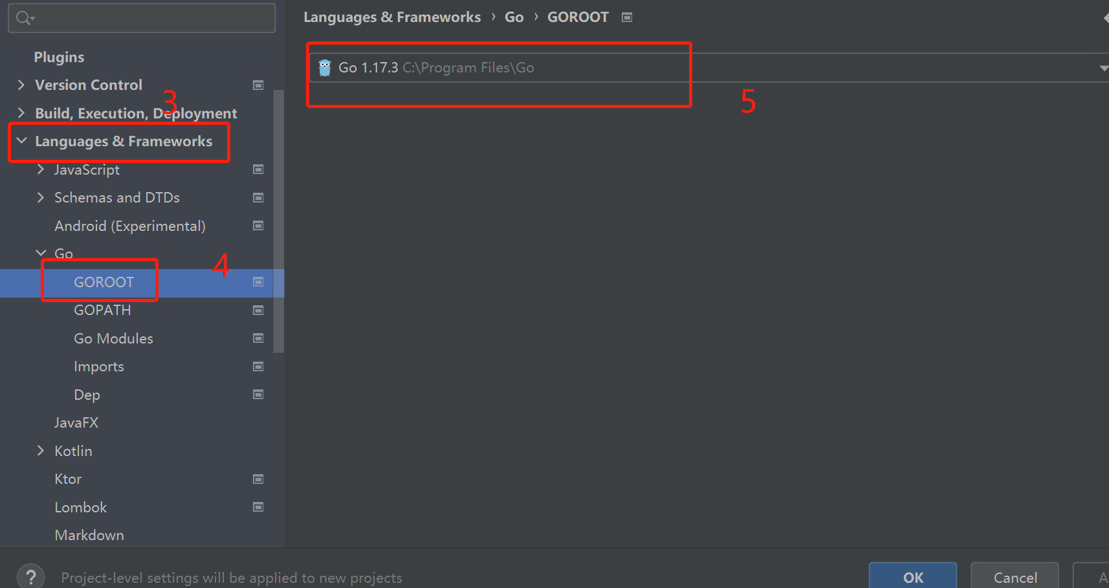Focus the settings search field
Viewport: 1109px width, 588px height.
pos(142,18)
